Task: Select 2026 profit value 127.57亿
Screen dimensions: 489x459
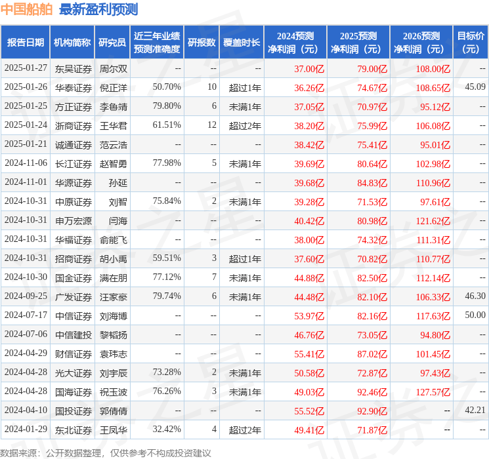Action: (433, 392)
